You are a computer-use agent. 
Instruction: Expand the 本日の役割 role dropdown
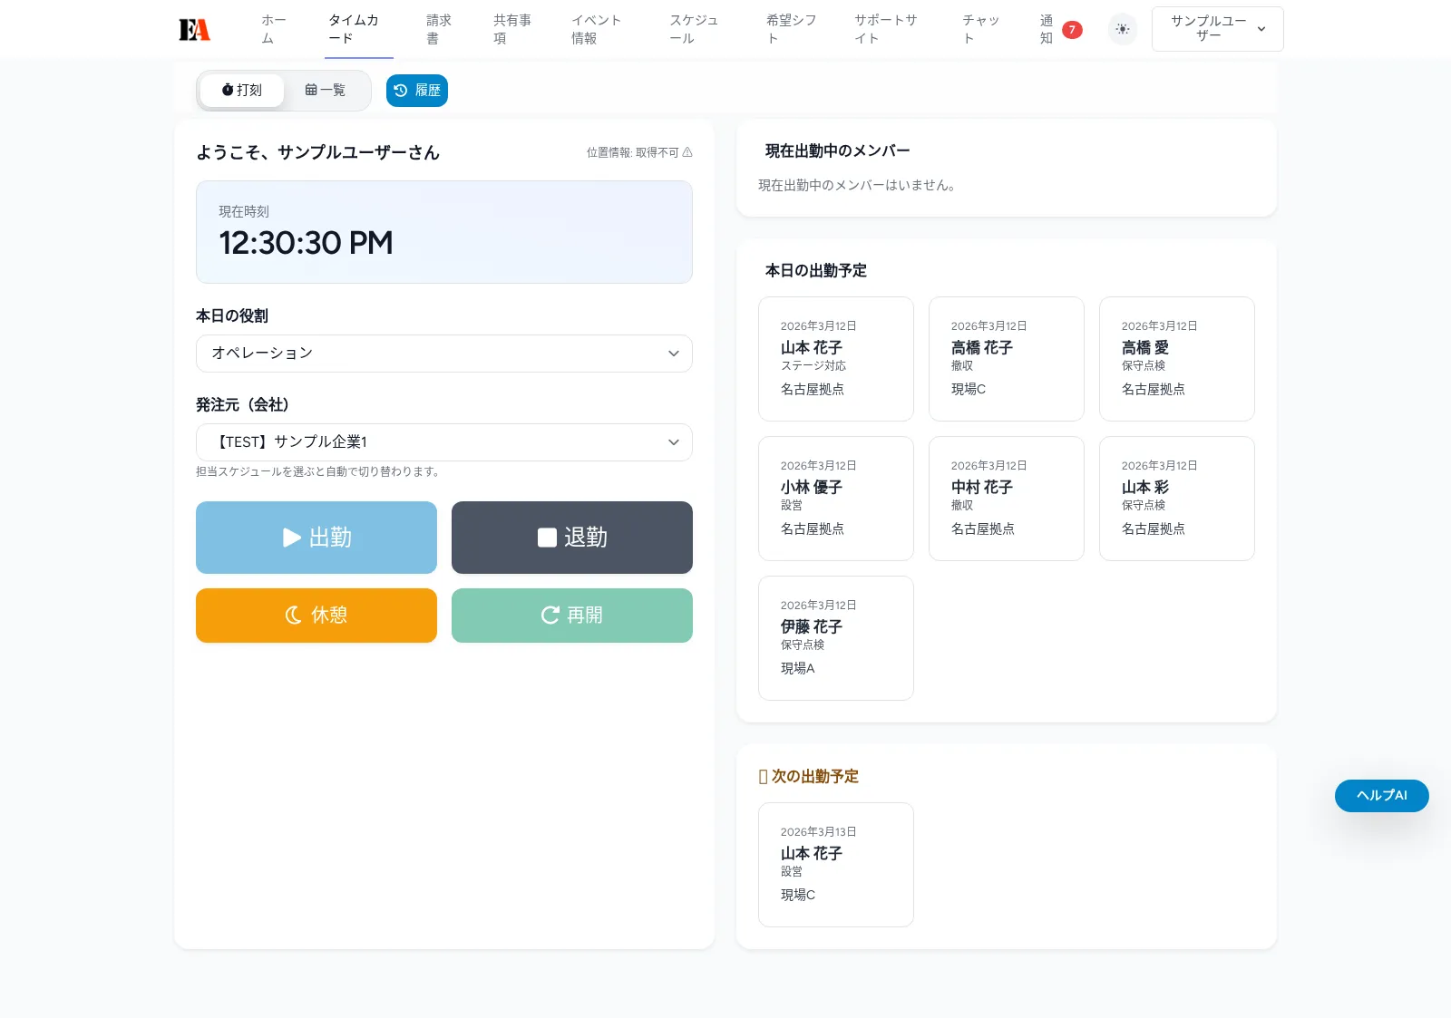click(443, 354)
